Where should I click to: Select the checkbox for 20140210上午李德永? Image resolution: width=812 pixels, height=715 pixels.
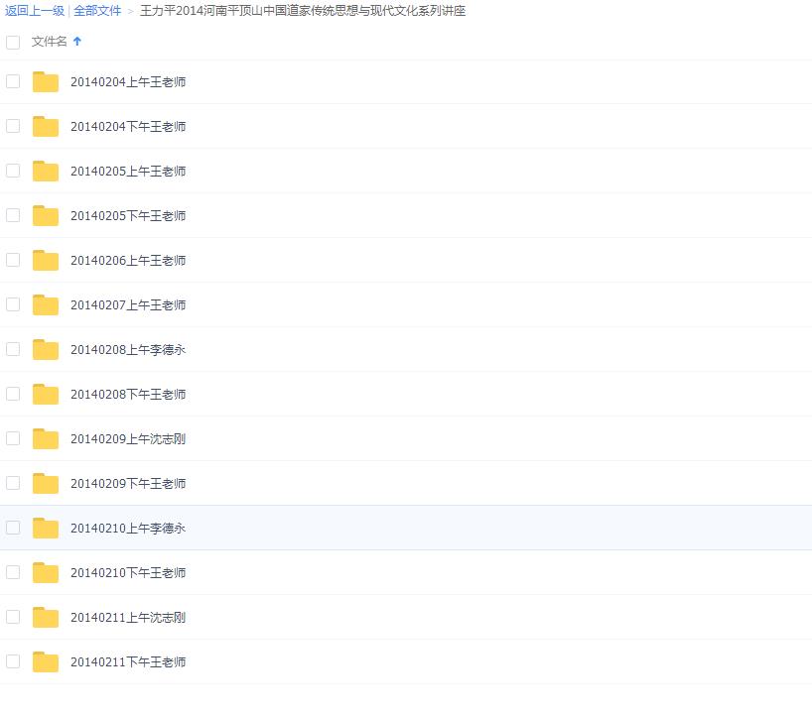(x=13, y=528)
